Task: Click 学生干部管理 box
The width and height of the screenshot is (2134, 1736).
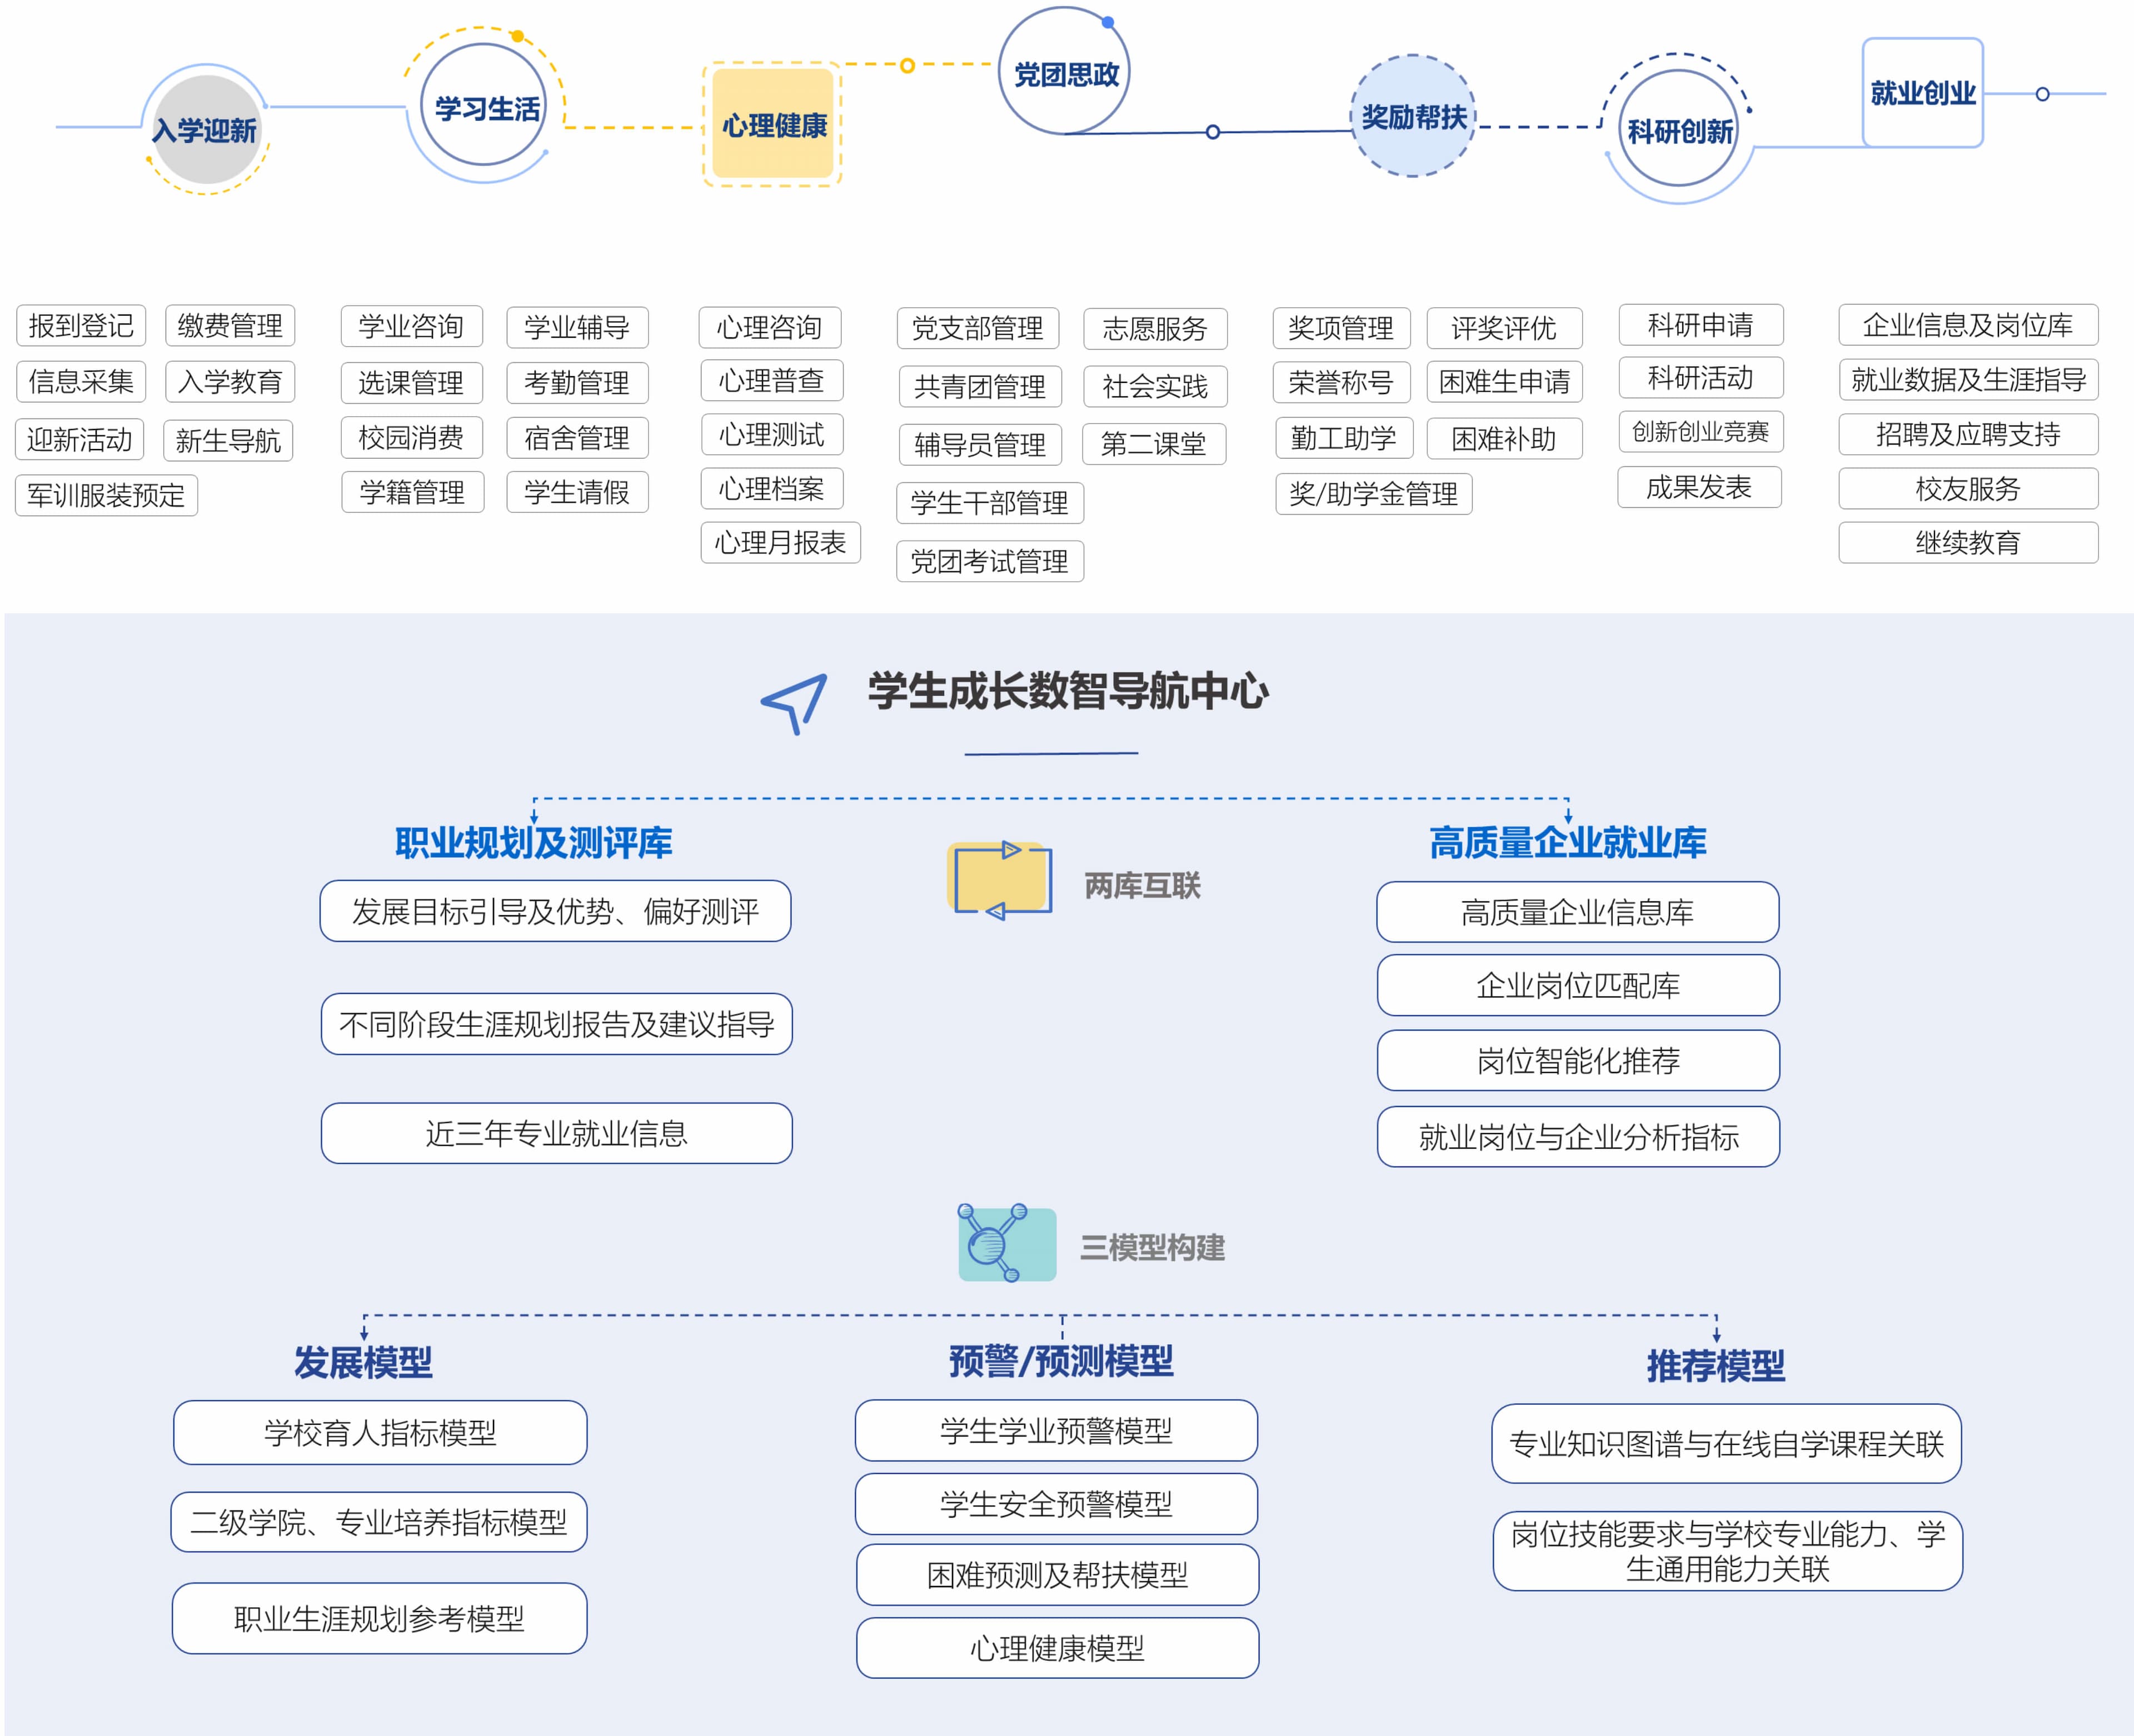Action: pos(990,503)
